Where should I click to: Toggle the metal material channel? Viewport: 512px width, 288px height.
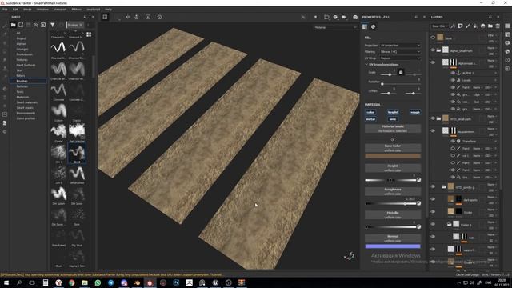(370, 119)
